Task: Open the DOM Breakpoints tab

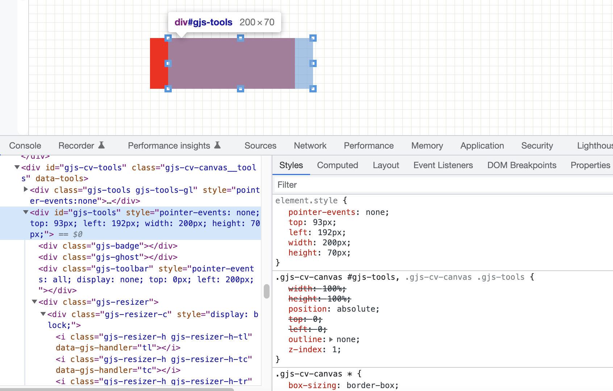Action: pyautogui.click(x=521, y=165)
